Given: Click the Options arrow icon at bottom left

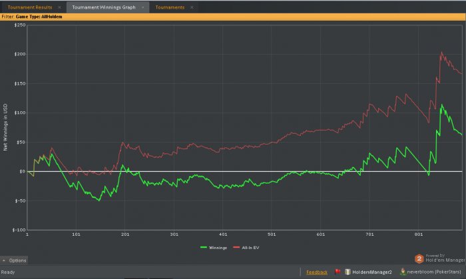Looking at the screenshot, I should tap(4, 260).
